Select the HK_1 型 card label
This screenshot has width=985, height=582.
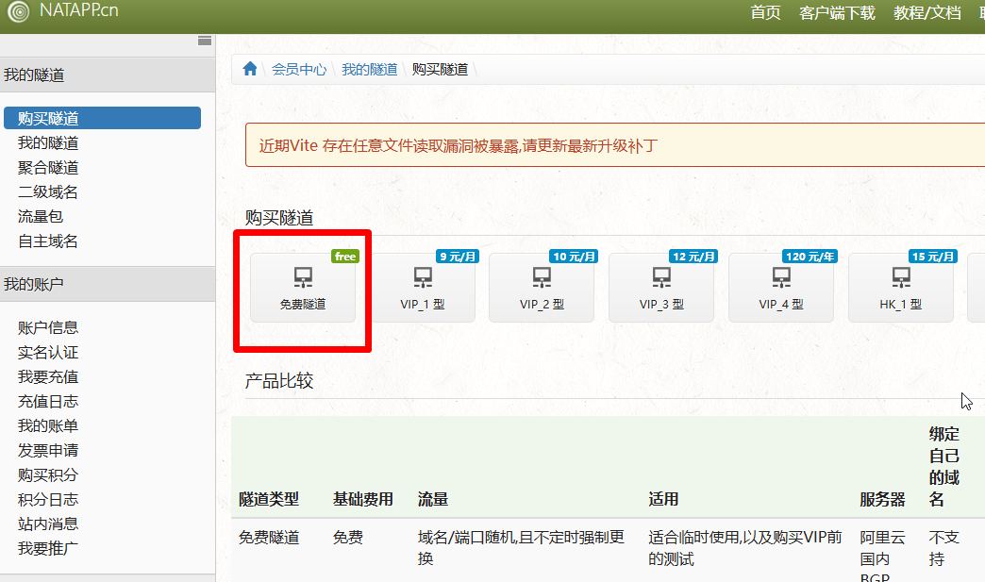click(901, 305)
